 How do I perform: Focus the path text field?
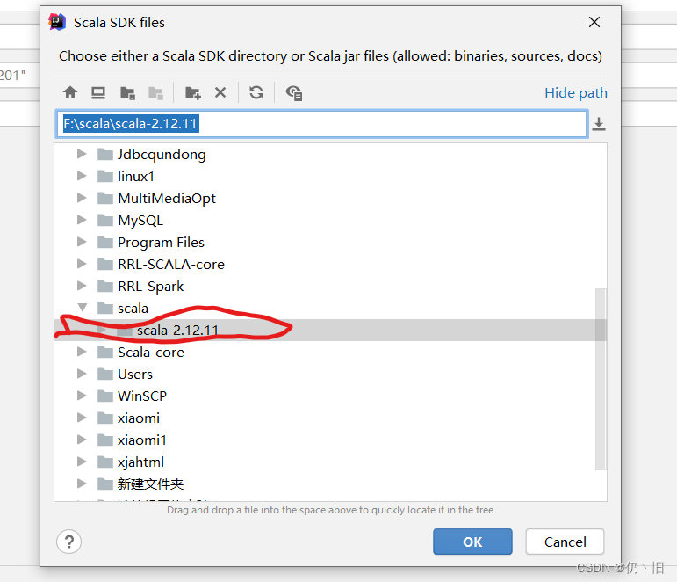coord(321,124)
